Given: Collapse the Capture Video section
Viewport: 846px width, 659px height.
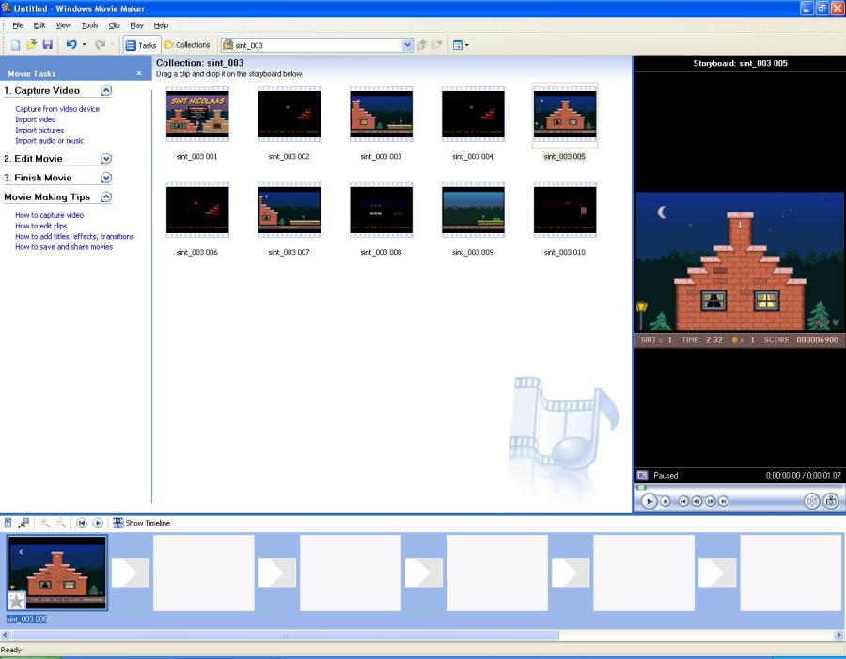Looking at the screenshot, I should (106, 90).
